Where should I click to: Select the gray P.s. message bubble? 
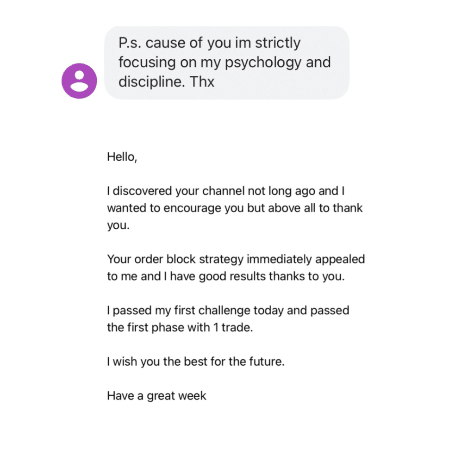pos(227,63)
